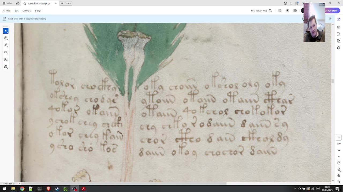Click the vertical scrollbar thumb
343x192 pixels.
tap(333, 81)
